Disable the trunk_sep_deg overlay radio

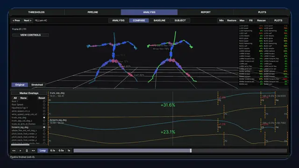[x=44, y=118]
